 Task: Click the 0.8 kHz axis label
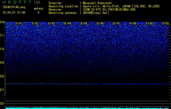coord(2,76)
